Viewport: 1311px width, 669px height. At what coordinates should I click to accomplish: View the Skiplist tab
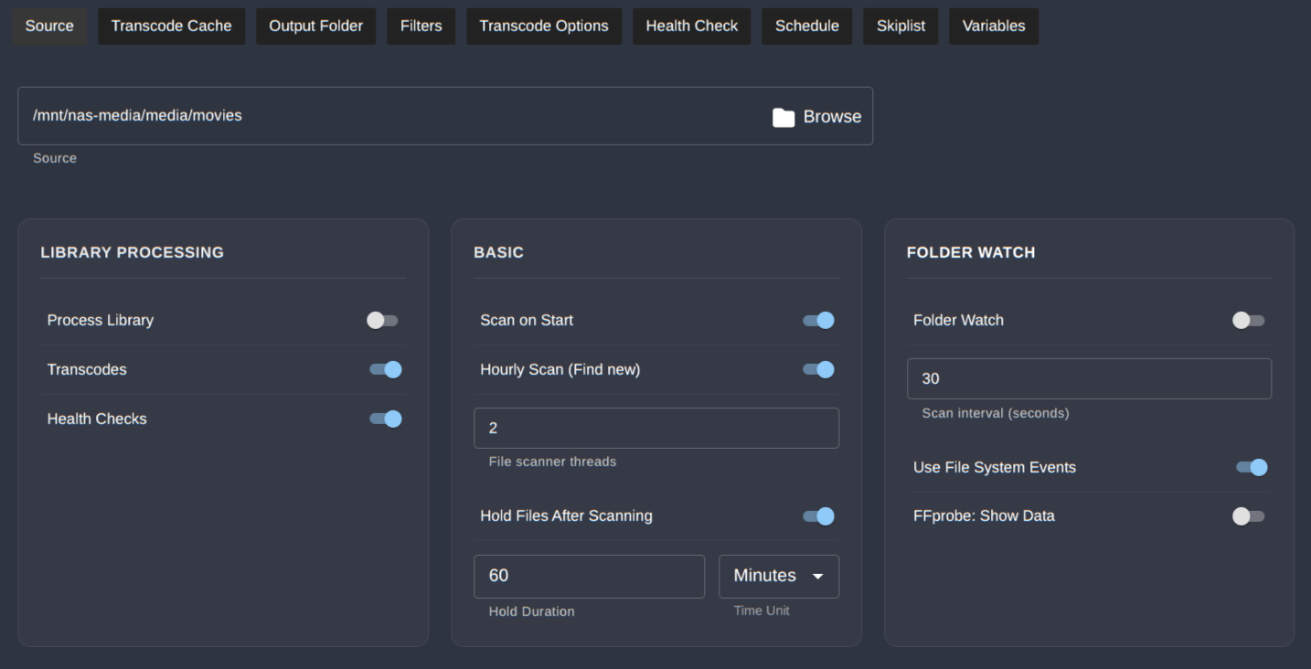[x=901, y=26]
